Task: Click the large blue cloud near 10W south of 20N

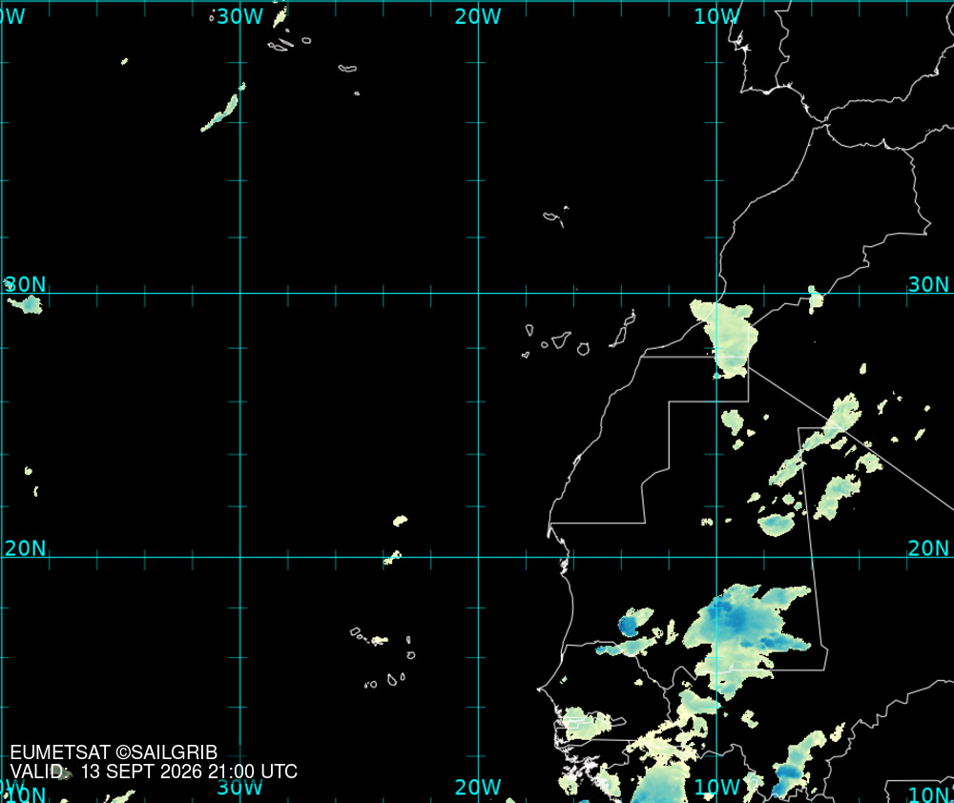Action: 748,639
